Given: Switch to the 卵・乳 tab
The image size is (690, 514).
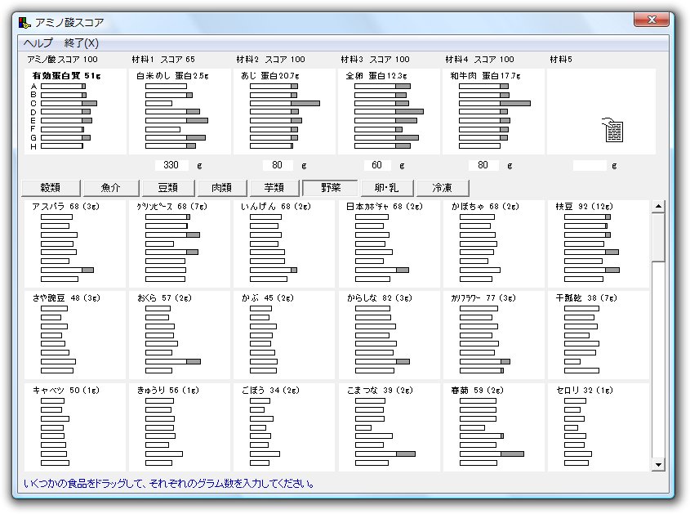Looking at the screenshot, I should pos(389,187).
